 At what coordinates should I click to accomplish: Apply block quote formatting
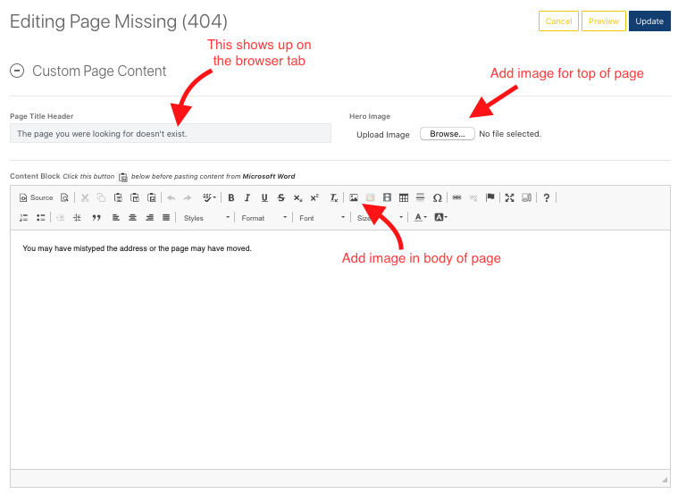[x=96, y=217]
